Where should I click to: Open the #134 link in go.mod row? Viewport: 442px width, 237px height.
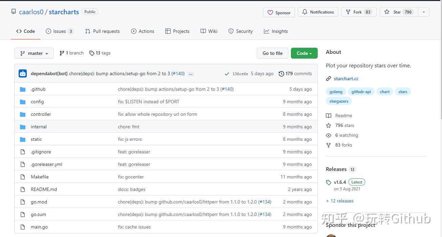pyautogui.click(x=265, y=202)
